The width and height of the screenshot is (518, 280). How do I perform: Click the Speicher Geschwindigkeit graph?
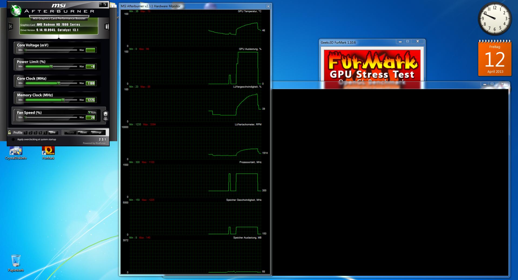coord(195,218)
